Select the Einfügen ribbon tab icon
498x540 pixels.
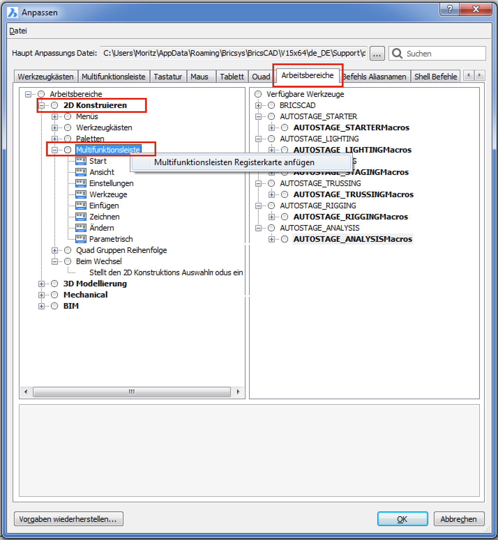[81, 205]
